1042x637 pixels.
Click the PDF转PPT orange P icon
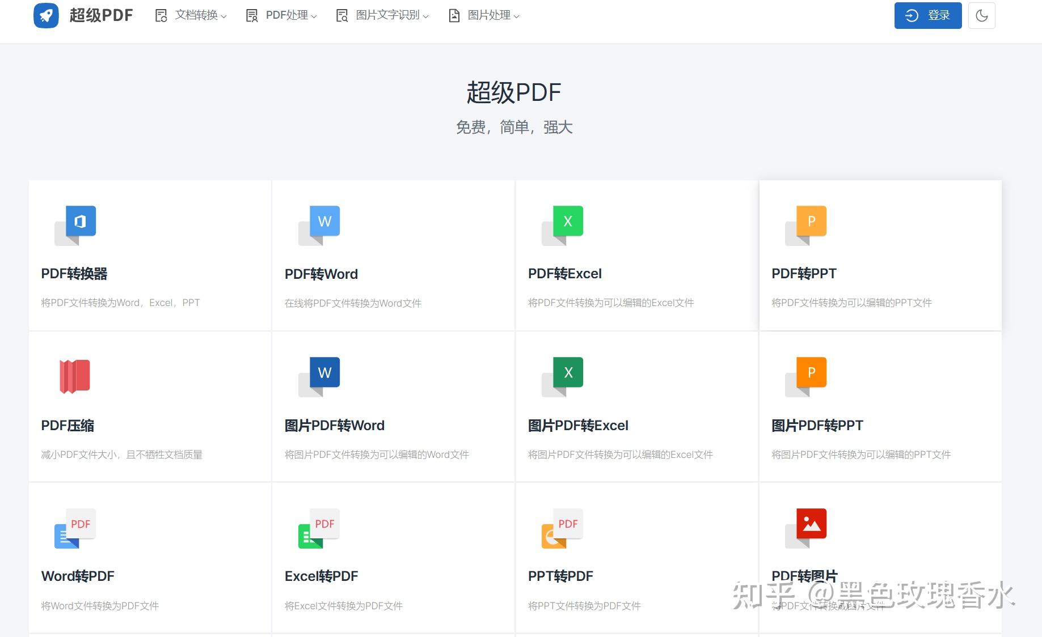pyautogui.click(x=806, y=226)
